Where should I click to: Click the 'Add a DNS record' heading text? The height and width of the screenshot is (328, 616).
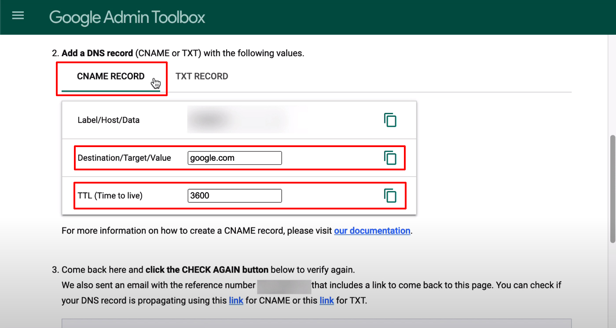(97, 53)
